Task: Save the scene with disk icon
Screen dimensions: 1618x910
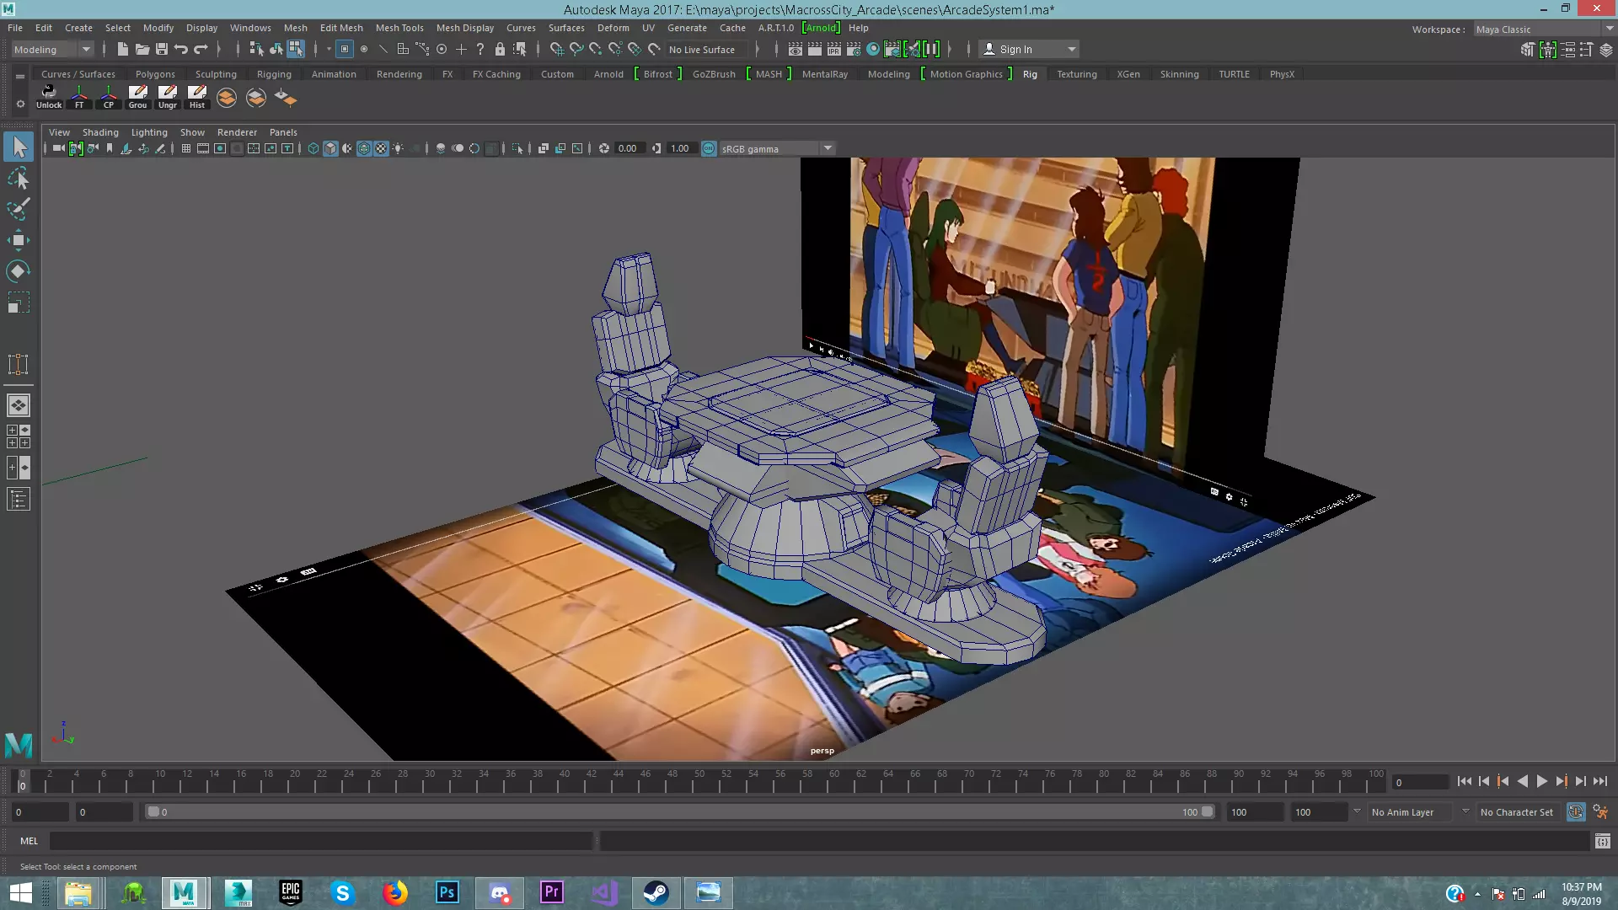Action: point(162,50)
